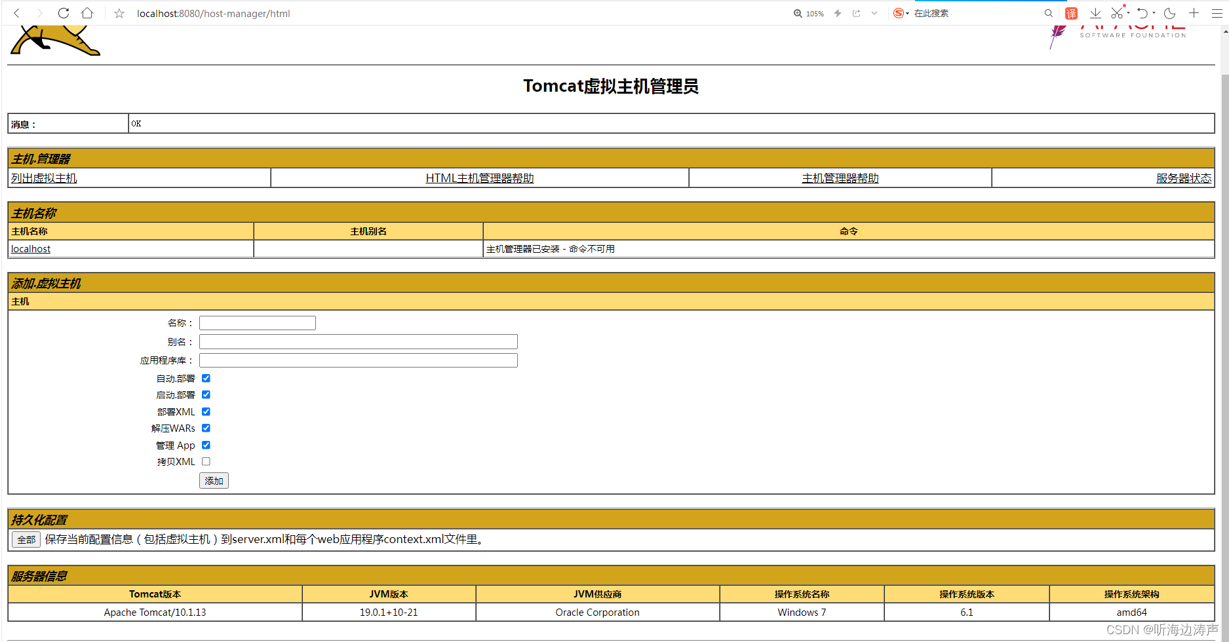Click the undo closed-tab icon
The image size is (1229, 642).
pyautogui.click(x=1142, y=13)
